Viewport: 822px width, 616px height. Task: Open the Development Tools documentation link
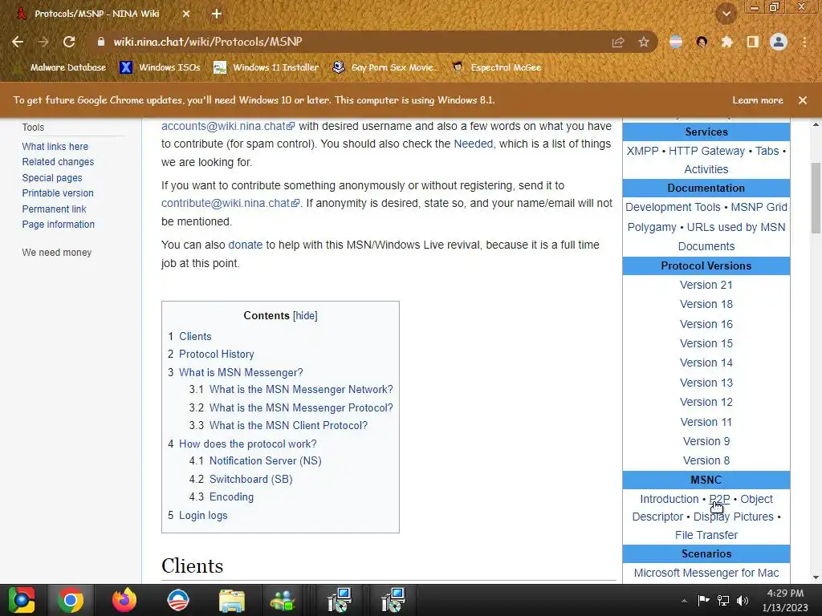[x=673, y=207]
